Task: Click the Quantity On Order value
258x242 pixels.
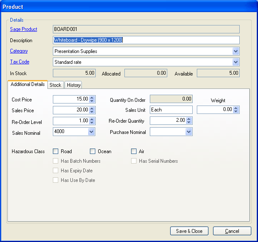Action: (171, 99)
